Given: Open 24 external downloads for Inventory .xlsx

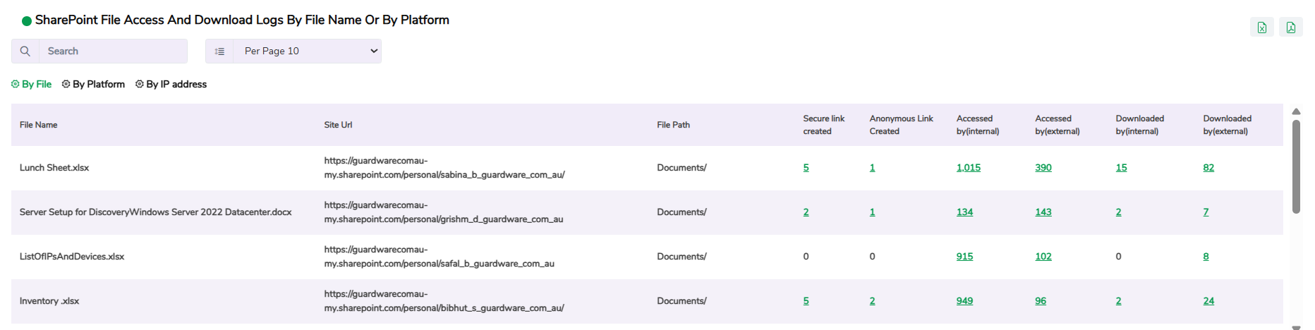Looking at the screenshot, I should click(1208, 301).
